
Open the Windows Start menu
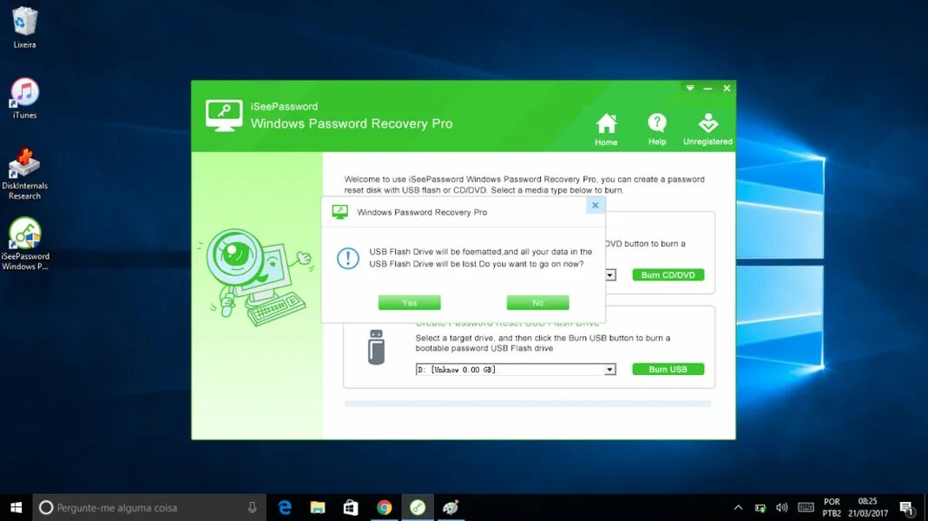tap(16, 507)
